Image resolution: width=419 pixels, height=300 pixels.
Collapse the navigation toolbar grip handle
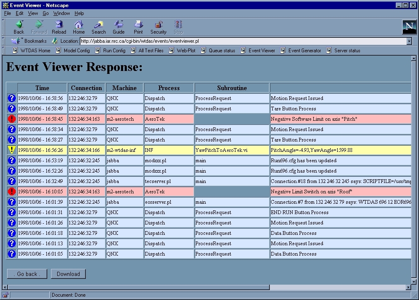pyautogui.click(x=3, y=27)
